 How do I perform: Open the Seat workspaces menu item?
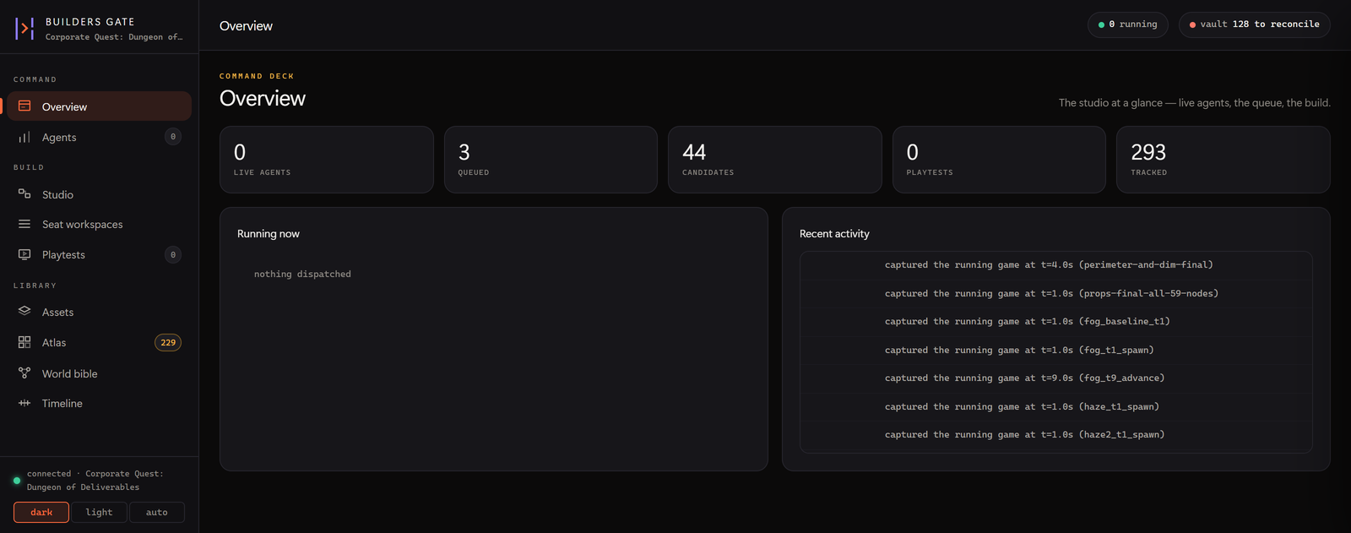coord(100,224)
